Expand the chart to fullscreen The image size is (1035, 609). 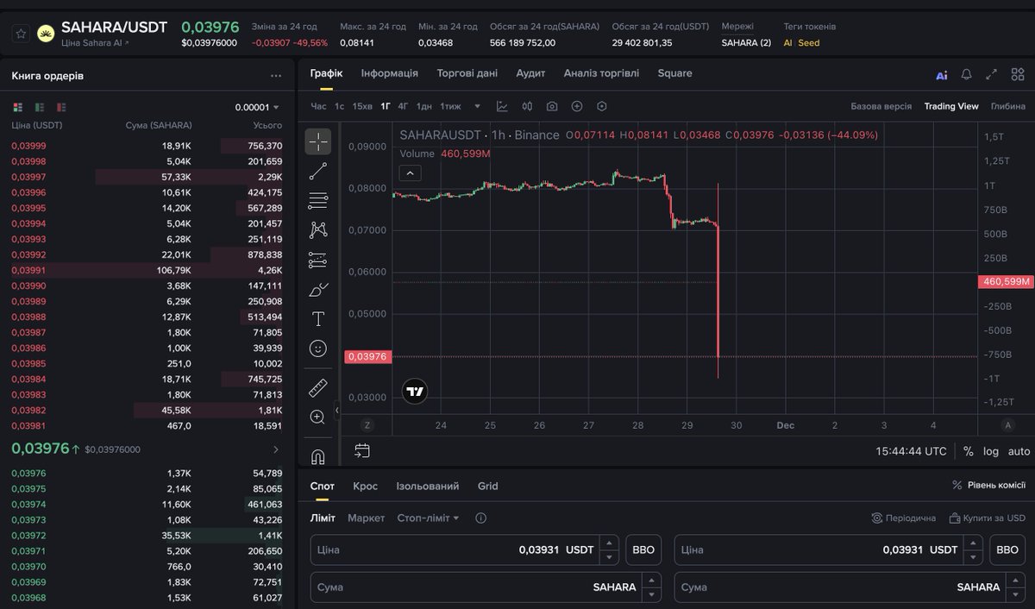tap(991, 74)
